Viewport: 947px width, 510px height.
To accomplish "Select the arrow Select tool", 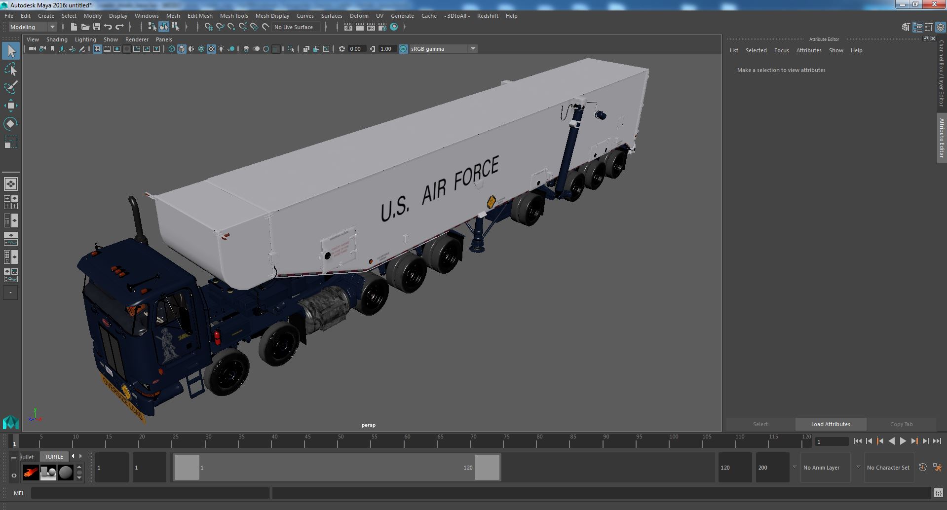I will click(x=11, y=51).
